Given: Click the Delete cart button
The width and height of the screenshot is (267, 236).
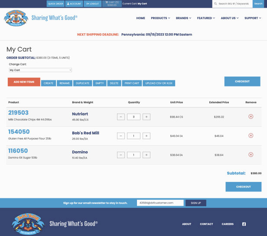Looking at the screenshot, I should tap(114, 83).
